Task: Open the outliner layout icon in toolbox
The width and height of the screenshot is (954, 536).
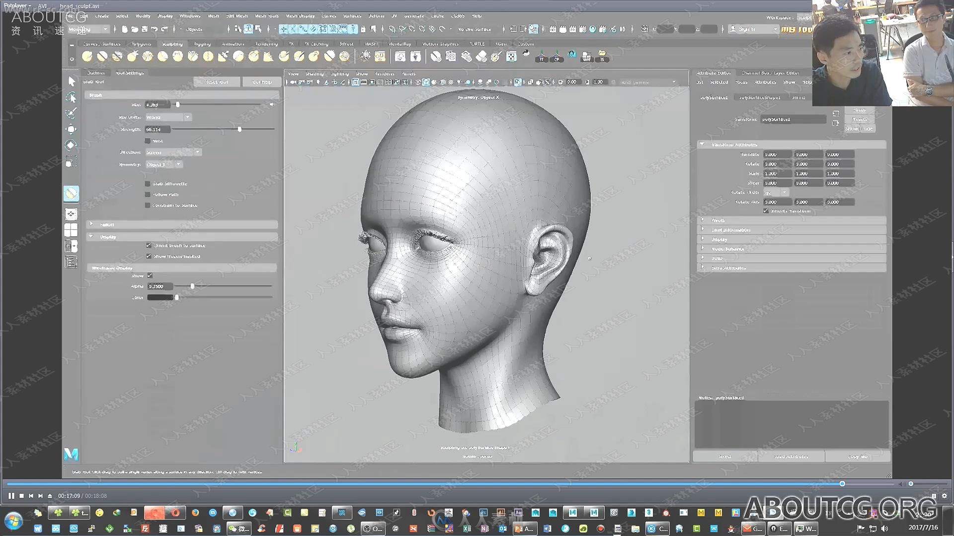Action: (71, 262)
